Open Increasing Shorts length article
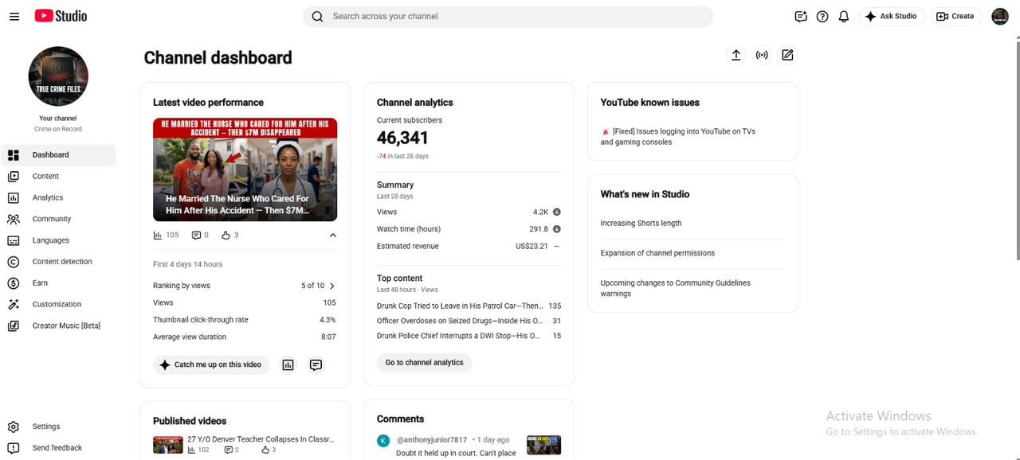The image size is (1020, 460). pyautogui.click(x=641, y=224)
